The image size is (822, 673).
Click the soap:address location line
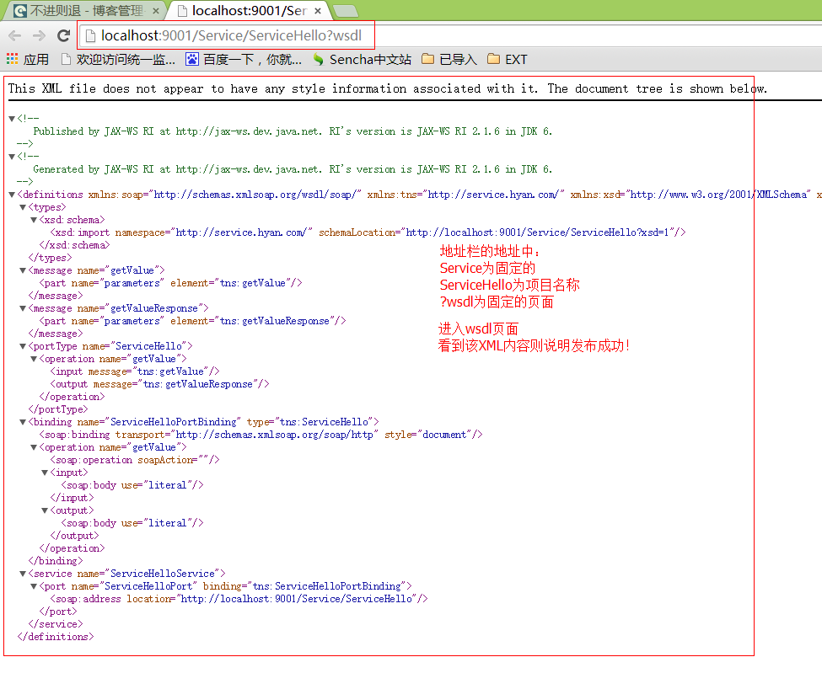(239, 599)
